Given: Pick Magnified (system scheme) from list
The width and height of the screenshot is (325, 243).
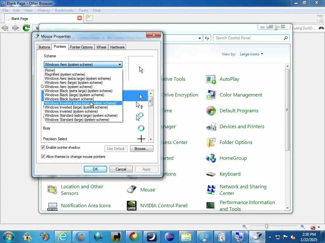Looking at the screenshot, I should coord(83,74).
